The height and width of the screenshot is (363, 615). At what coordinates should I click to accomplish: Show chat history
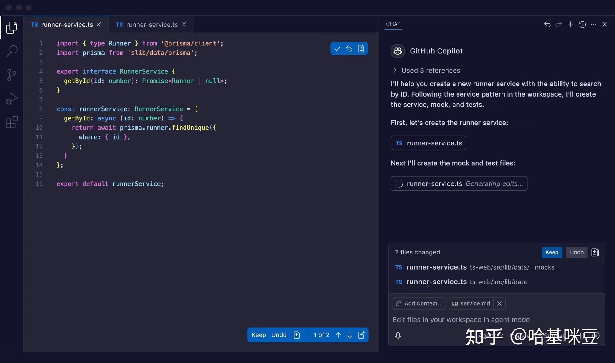pyautogui.click(x=582, y=24)
